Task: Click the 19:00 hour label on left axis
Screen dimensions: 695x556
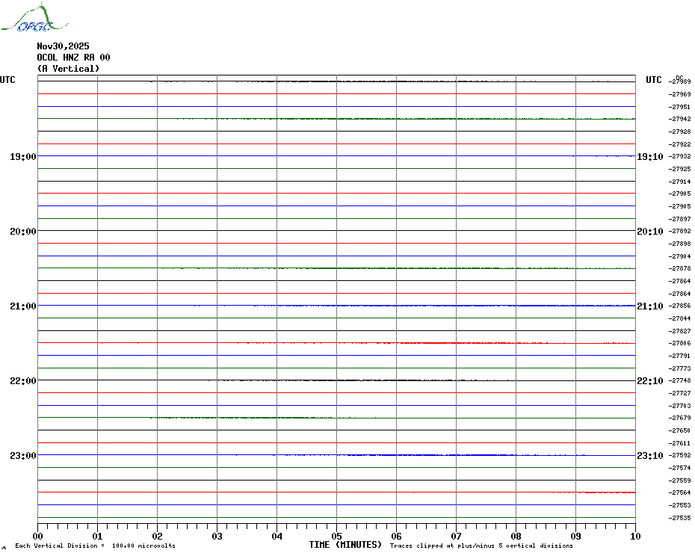Action: pyautogui.click(x=22, y=157)
